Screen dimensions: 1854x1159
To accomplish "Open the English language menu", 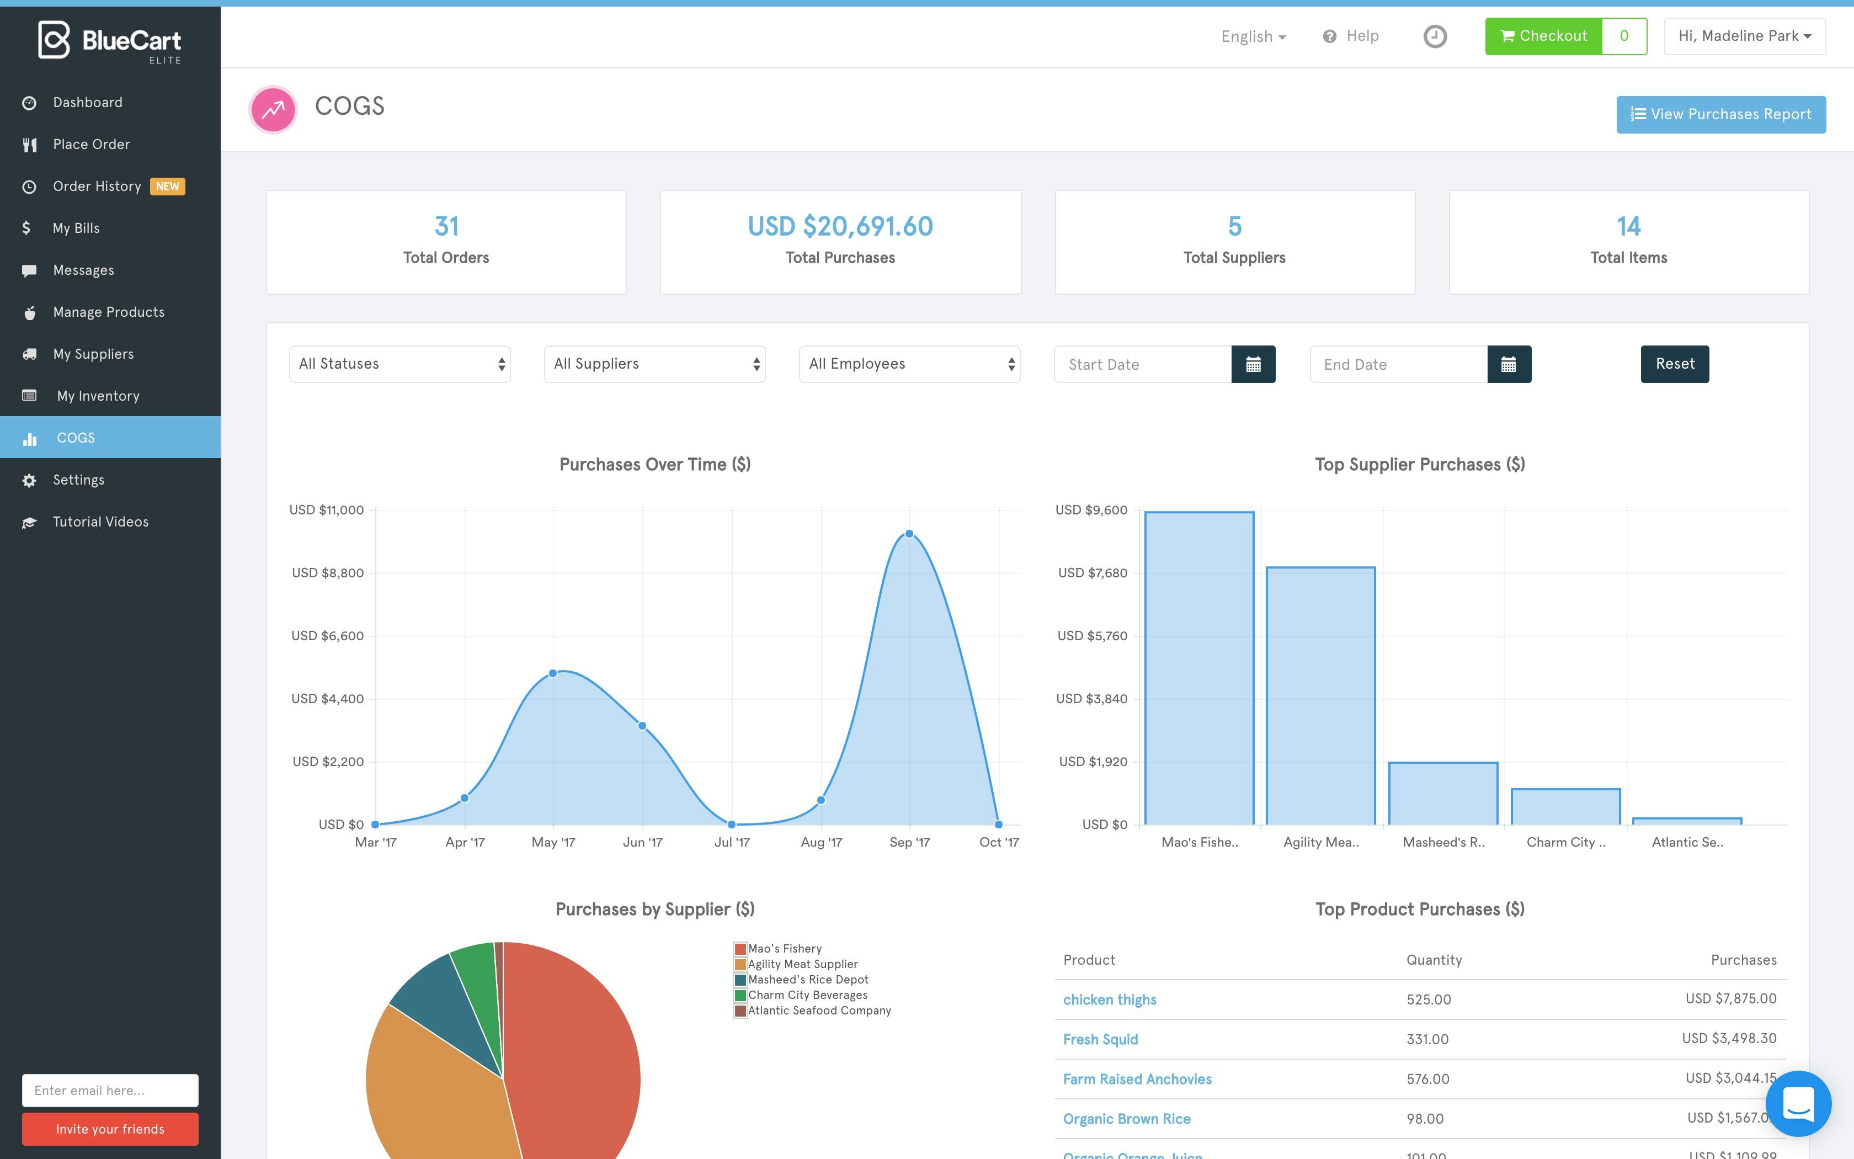I will (1253, 36).
